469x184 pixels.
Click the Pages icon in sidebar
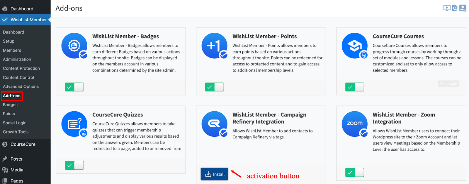5,181
